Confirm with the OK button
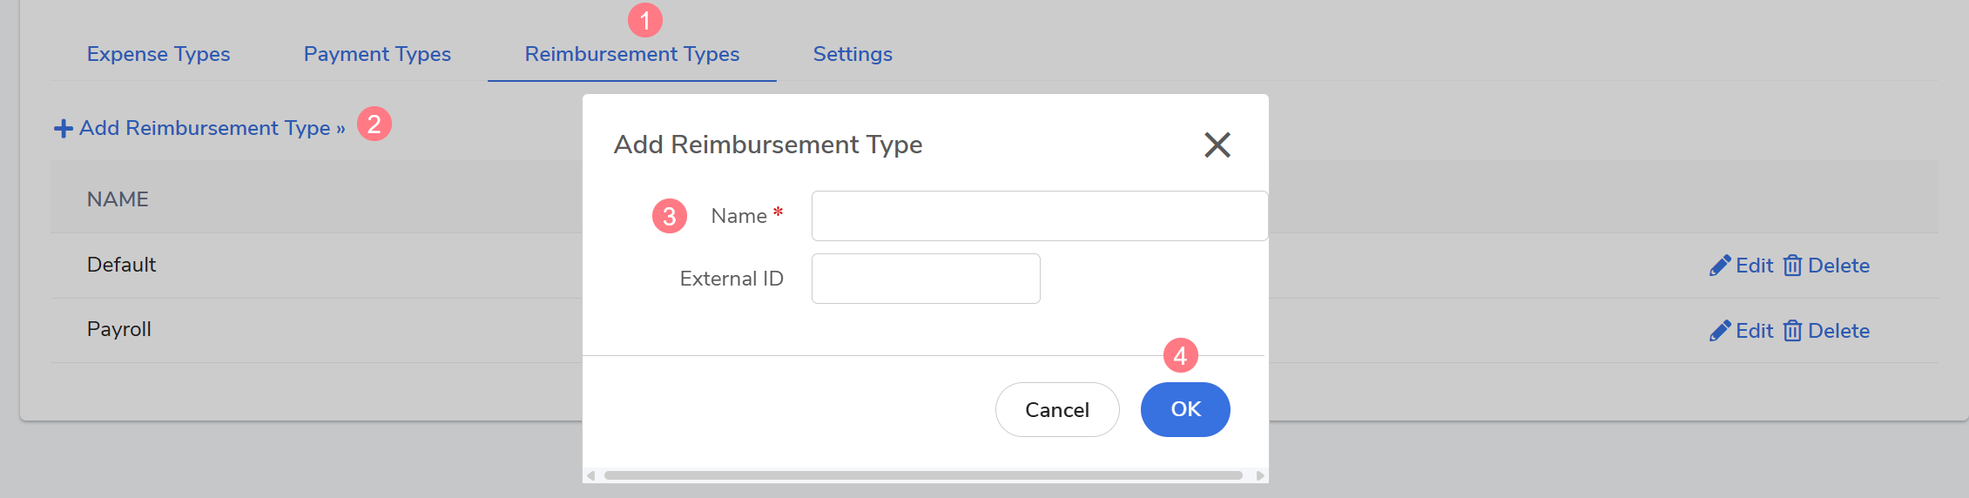This screenshot has height=498, width=1969. (x=1185, y=409)
